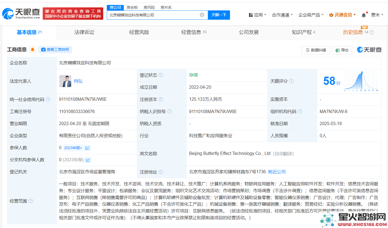388x228 pixels.
Task: Switch to 公司发展 tab
Action: [x=249, y=32]
